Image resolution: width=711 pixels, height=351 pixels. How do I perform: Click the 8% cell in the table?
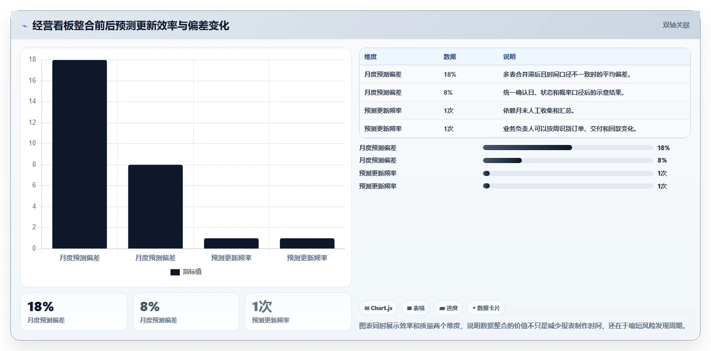point(448,93)
